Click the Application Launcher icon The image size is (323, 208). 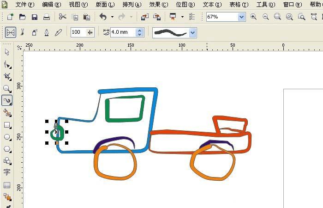173,17
